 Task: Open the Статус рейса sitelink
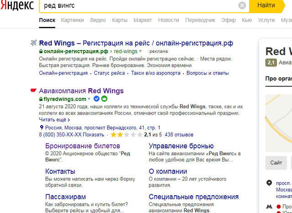[109, 73]
